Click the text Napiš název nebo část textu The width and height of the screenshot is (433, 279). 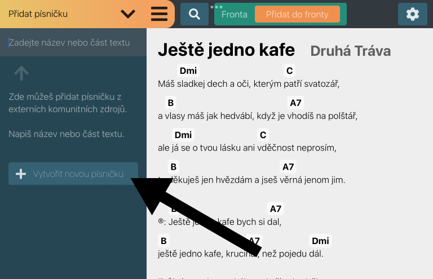pyautogui.click(x=67, y=134)
